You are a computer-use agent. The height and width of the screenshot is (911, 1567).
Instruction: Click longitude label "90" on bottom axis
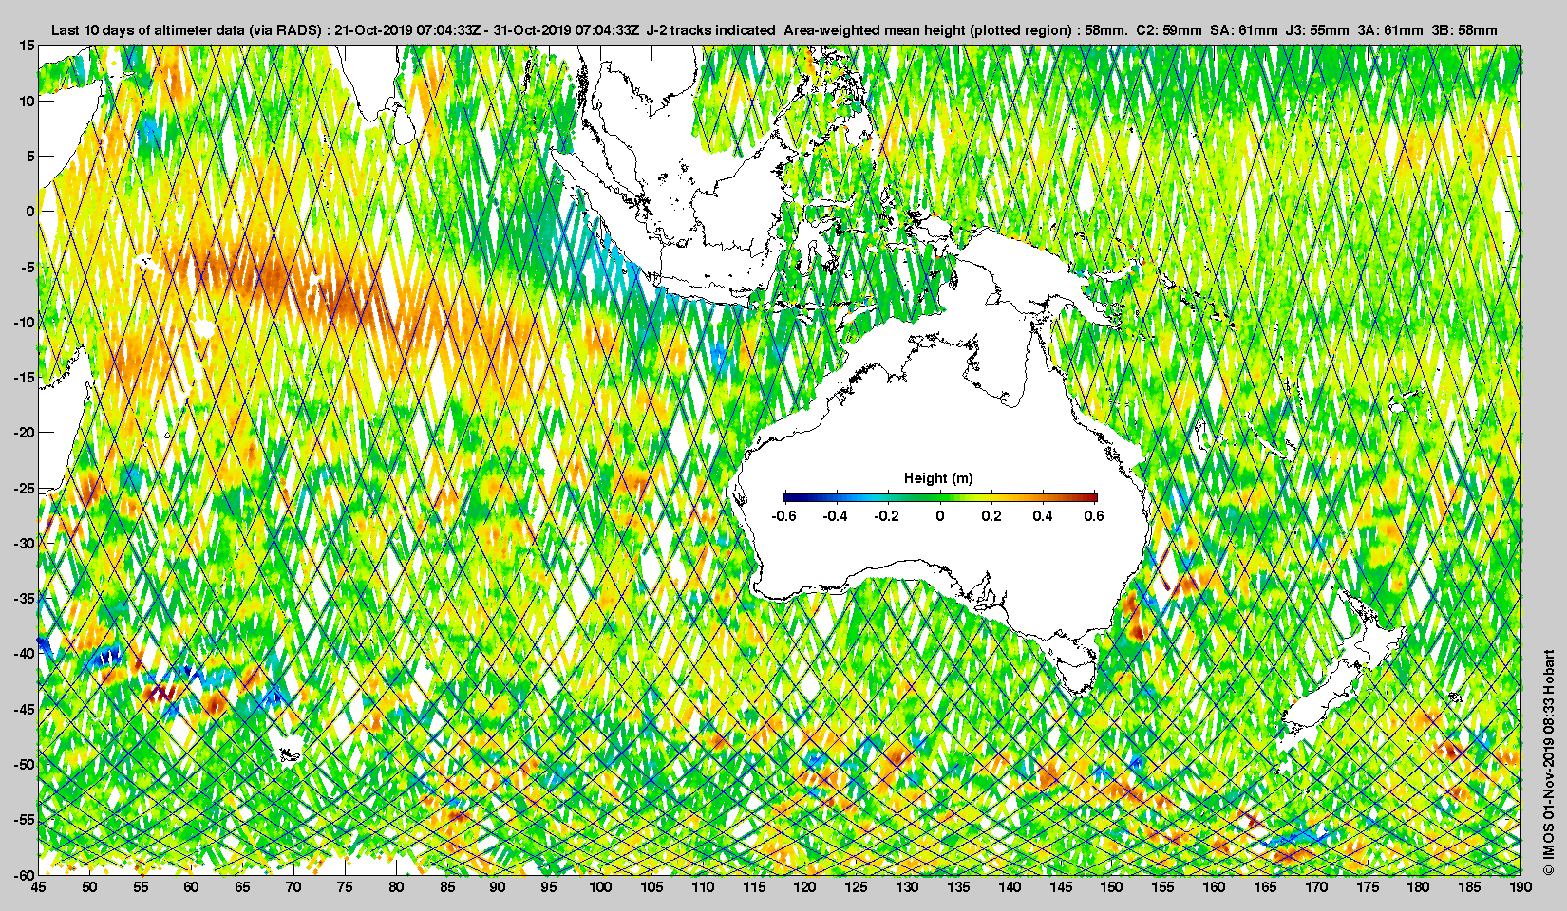498,887
